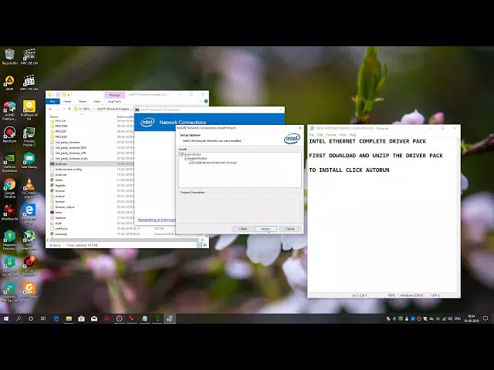Open Task View on the taskbar

click(43, 318)
